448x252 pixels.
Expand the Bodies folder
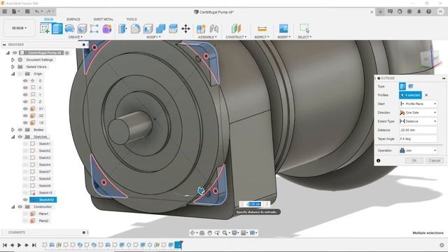coord(13,129)
